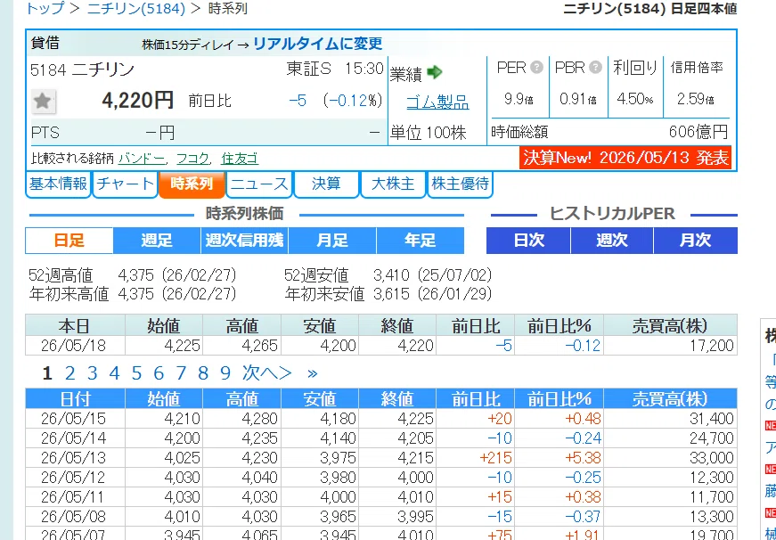Open historical PER 月次 button
Viewport: 776px width, 540px height.
[x=696, y=241]
